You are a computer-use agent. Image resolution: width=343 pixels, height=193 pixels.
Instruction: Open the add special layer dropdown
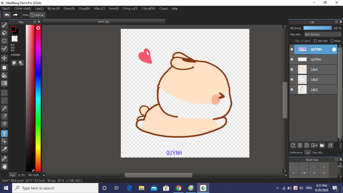(x=314, y=145)
